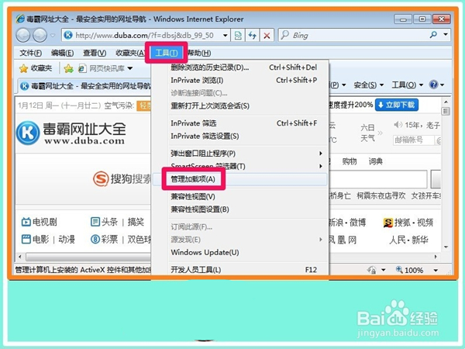Expand the address bar history dropdown
Viewport: 465px width, 349px height.
(226, 36)
